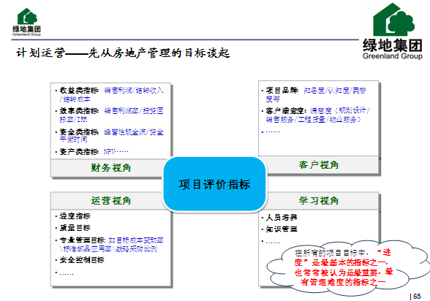Click the 安全控制目标 bullet

click(82, 259)
